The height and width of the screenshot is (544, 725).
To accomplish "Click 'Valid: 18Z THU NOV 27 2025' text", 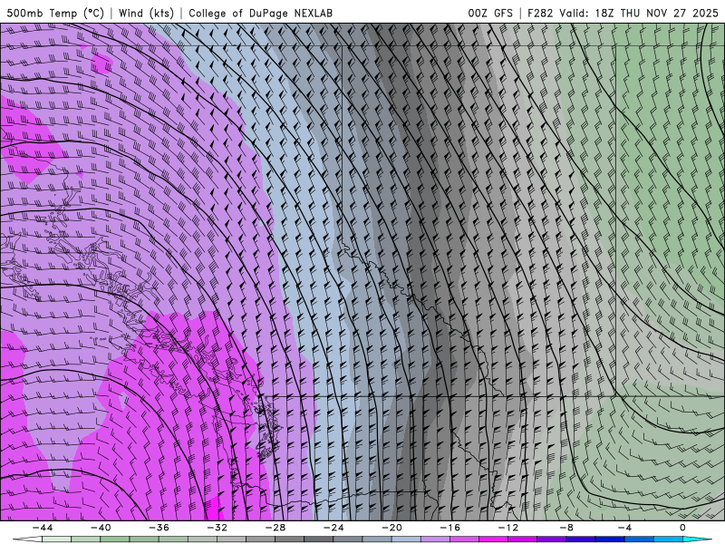I will click(639, 13).
